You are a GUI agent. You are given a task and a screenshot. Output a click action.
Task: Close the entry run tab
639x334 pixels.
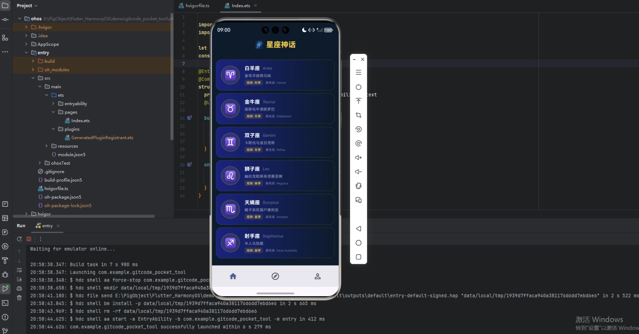[58, 226]
